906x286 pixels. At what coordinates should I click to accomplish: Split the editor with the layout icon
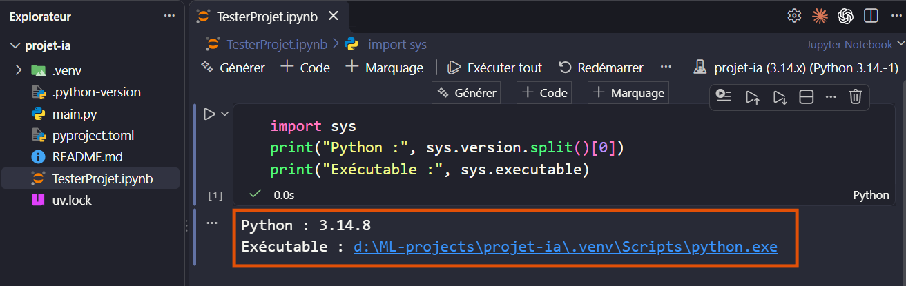click(870, 15)
